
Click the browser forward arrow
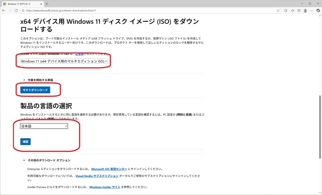[x=10, y=11]
